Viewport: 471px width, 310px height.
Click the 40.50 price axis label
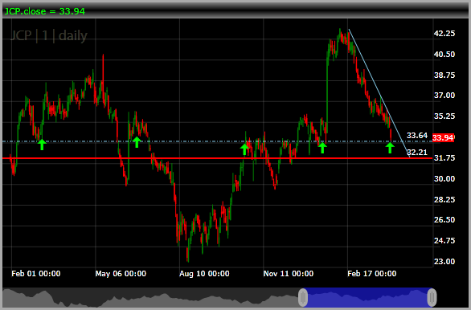pos(444,55)
